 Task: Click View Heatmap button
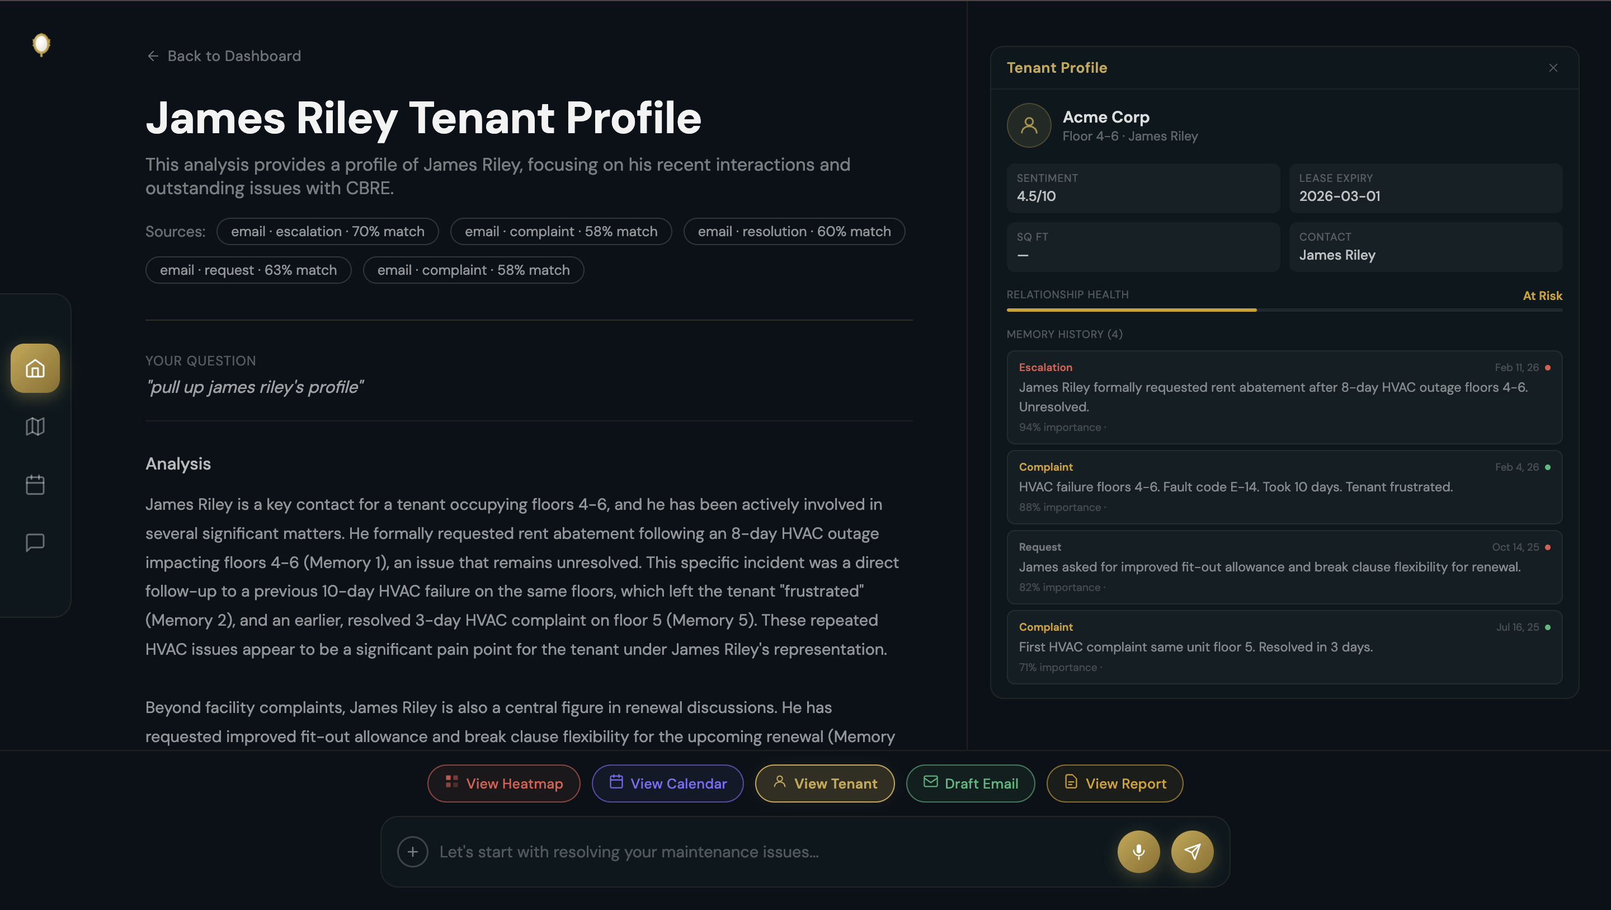pyautogui.click(x=503, y=783)
